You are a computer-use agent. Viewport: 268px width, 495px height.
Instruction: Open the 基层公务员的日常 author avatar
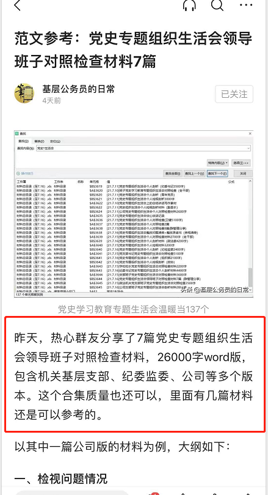point(24,93)
